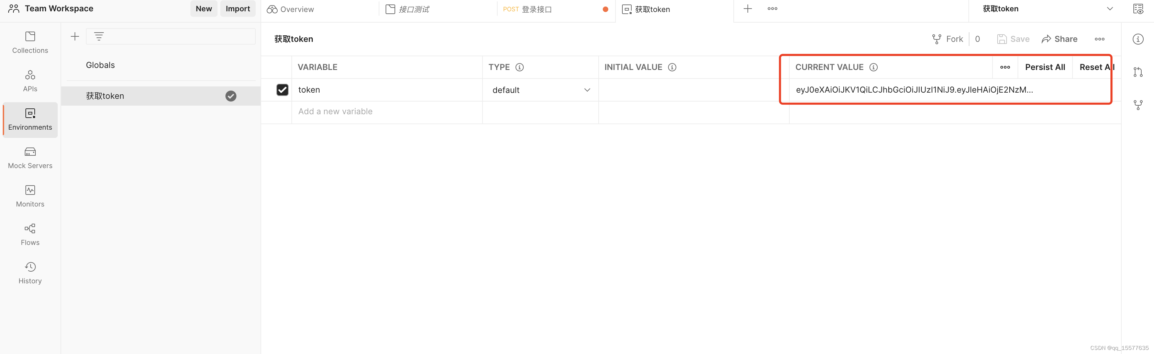The height and width of the screenshot is (354, 1154).
Task: Open the default type dropdown for token
Action: point(541,90)
